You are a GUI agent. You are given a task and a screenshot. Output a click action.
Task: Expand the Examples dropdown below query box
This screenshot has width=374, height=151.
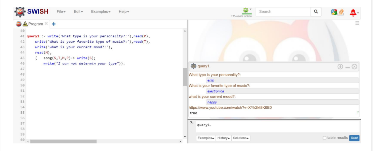tap(206, 138)
